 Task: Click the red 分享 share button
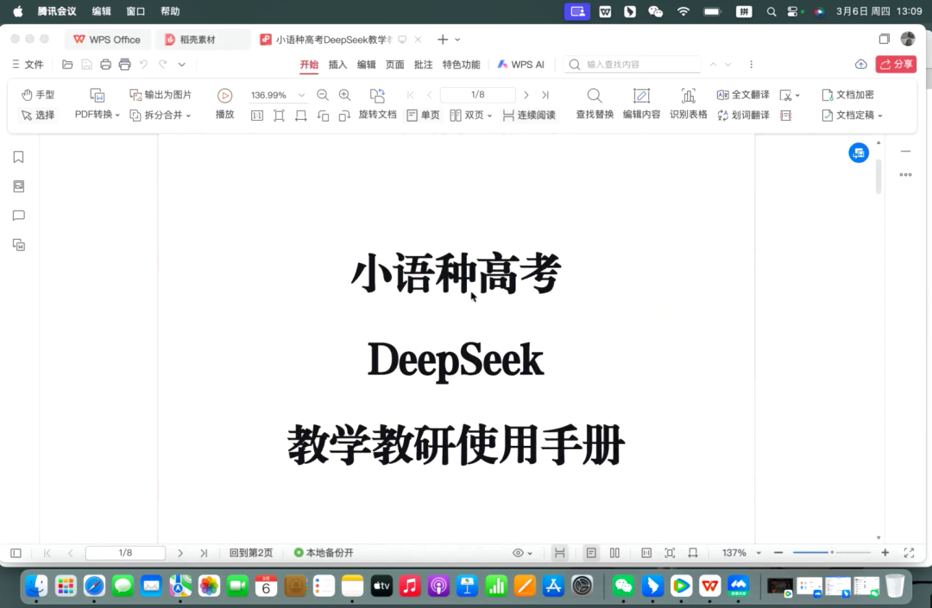[895, 64]
